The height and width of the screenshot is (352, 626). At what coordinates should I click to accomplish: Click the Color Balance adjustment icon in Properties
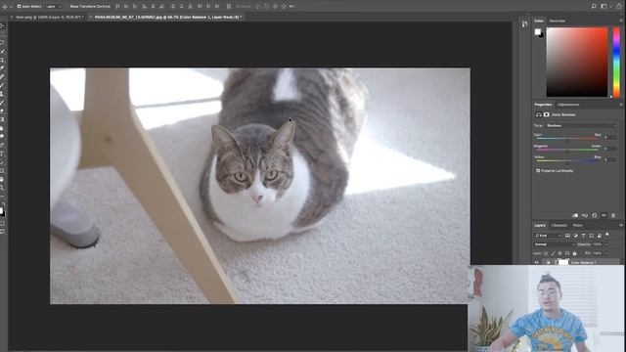539,114
